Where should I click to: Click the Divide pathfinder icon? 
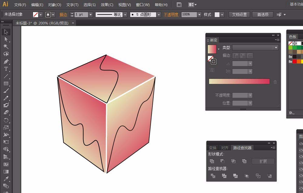213,176
